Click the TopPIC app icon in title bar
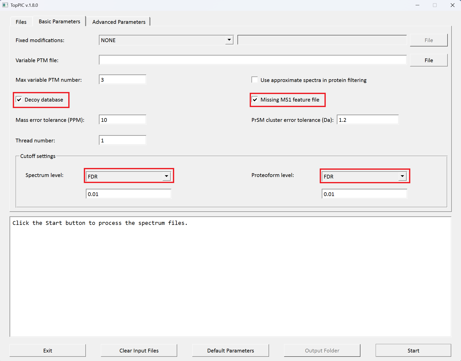This screenshot has height=361, width=461. (5, 5)
